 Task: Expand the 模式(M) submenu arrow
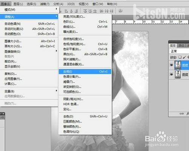coord(56,9)
